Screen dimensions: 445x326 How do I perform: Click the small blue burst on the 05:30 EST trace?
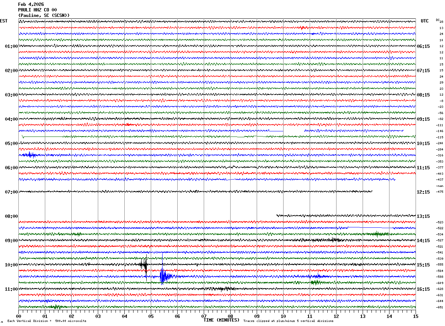click(x=30, y=155)
